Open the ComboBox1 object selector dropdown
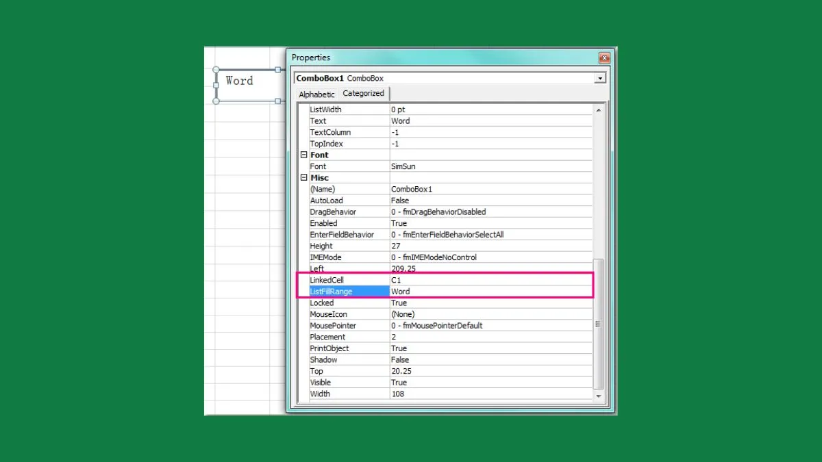This screenshot has height=462, width=822. tap(600, 78)
